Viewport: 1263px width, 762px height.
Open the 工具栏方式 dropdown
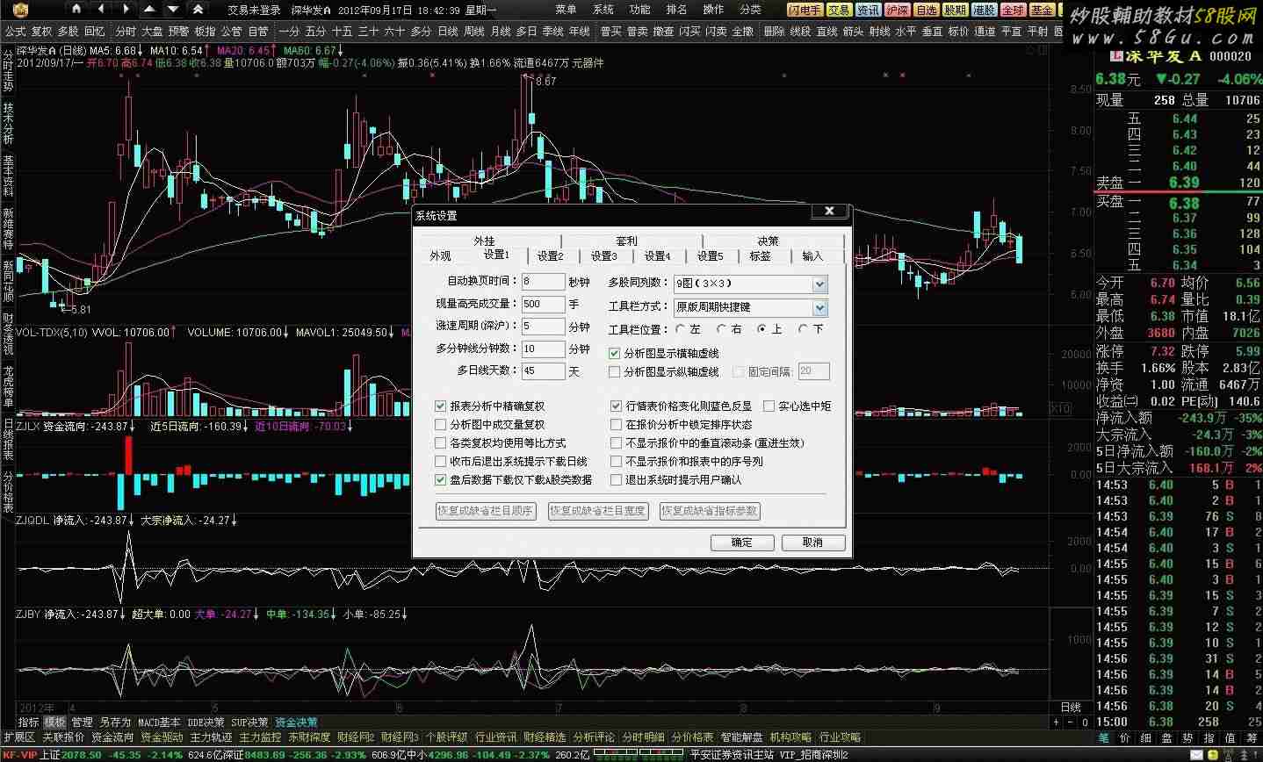coord(750,307)
